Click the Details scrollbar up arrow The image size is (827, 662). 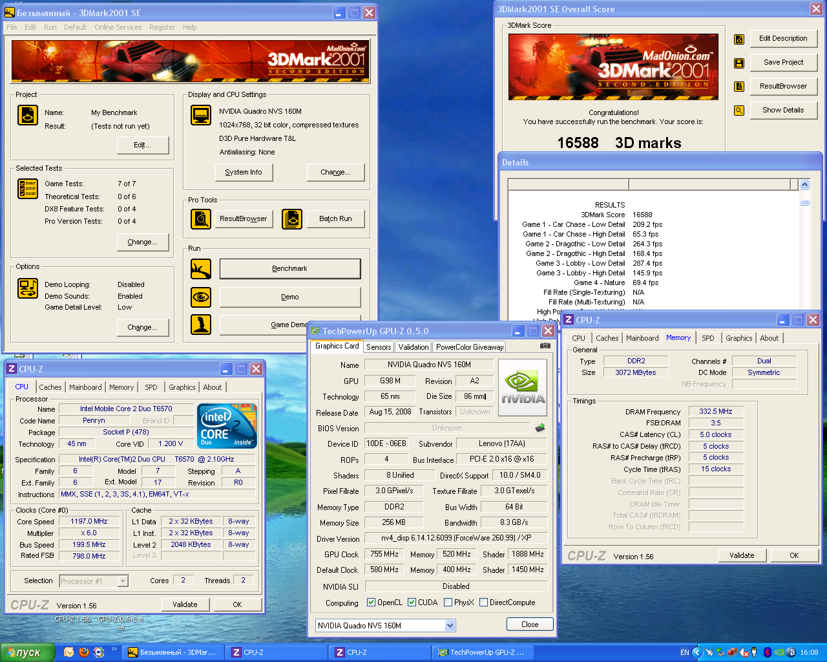point(804,184)
